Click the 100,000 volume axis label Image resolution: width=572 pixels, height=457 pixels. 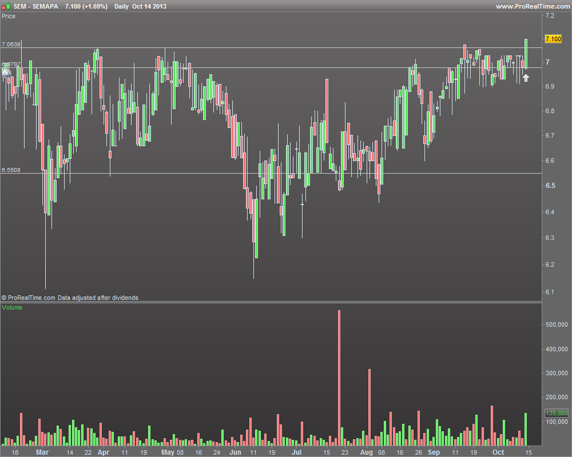(557, 422)
